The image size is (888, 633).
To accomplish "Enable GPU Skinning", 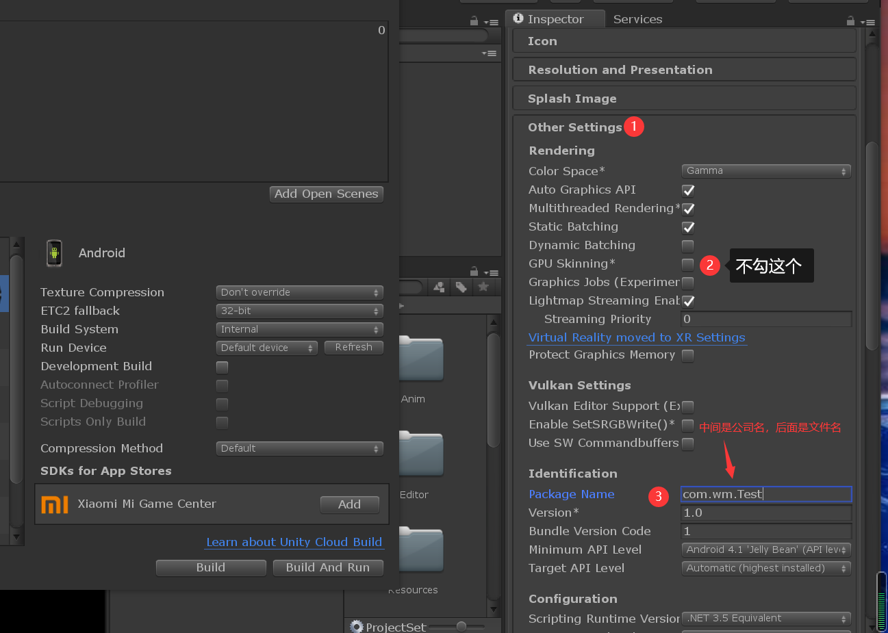I will pyautogui.click(x=688, y=263).
